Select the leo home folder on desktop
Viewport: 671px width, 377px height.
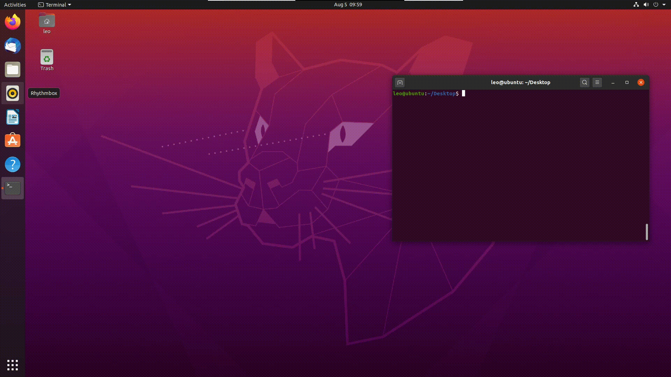(47, 24)
